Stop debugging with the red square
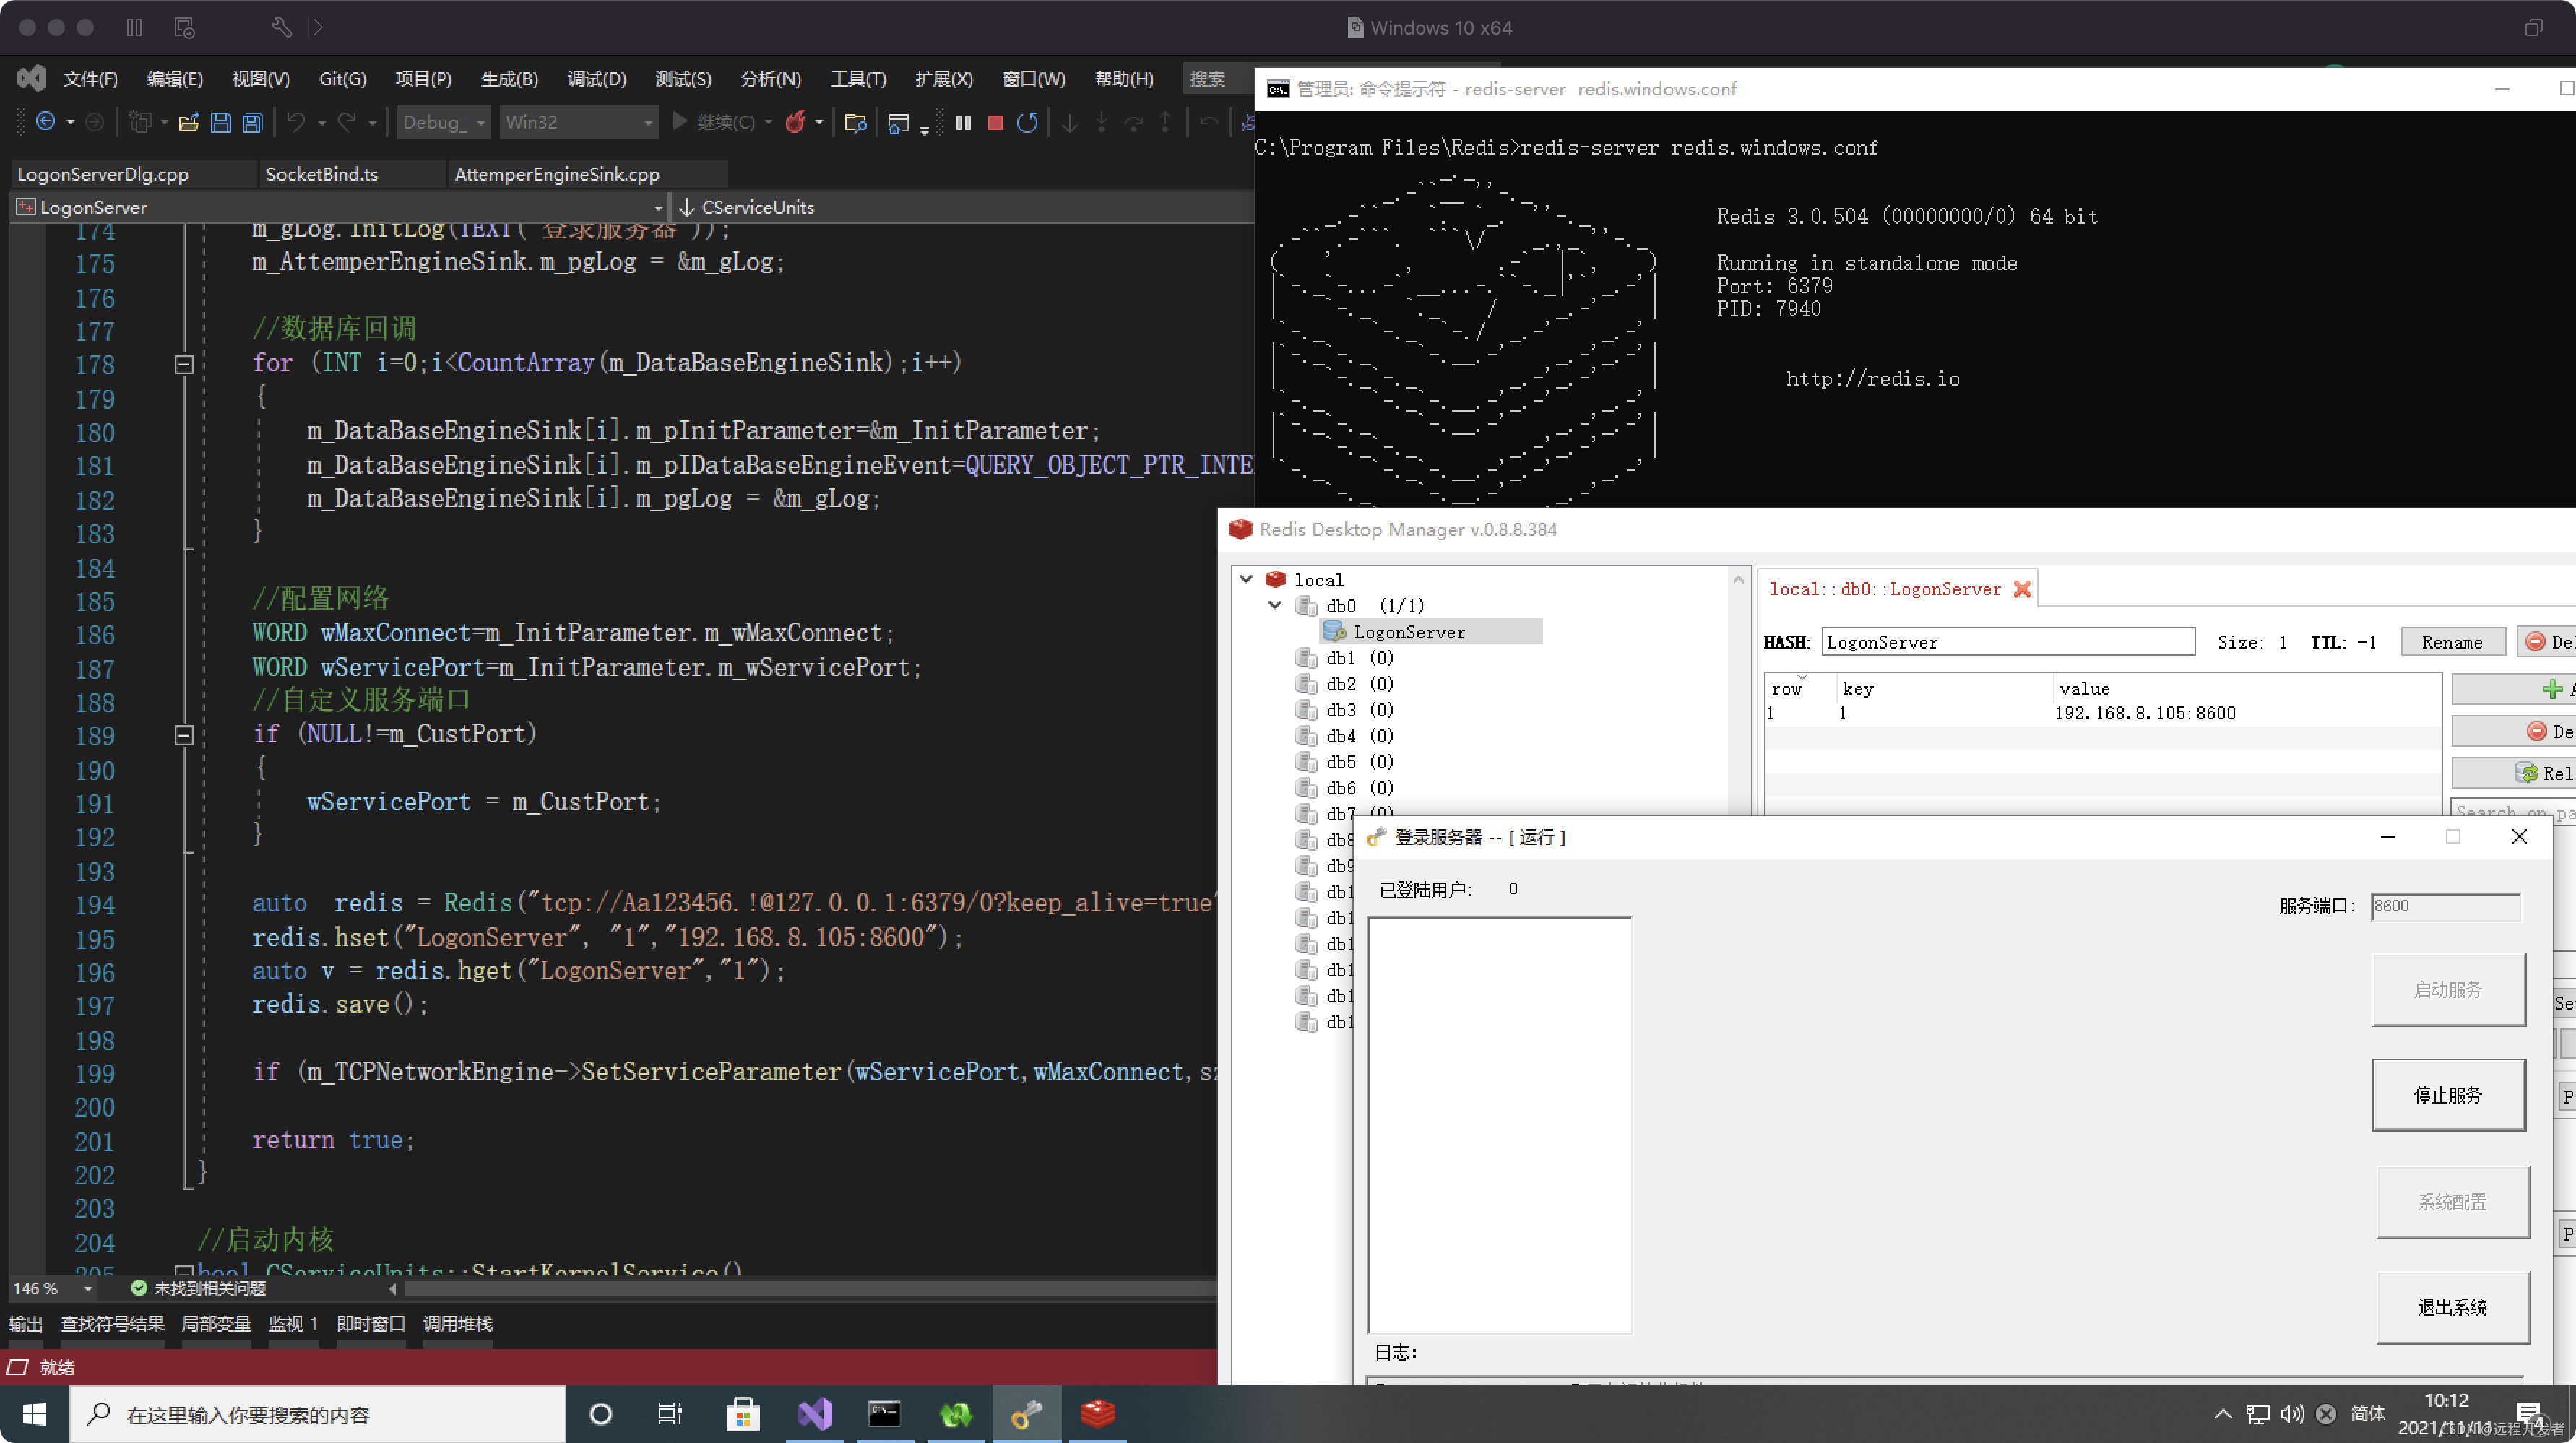2576x1443 pixels. coord(995,122)
